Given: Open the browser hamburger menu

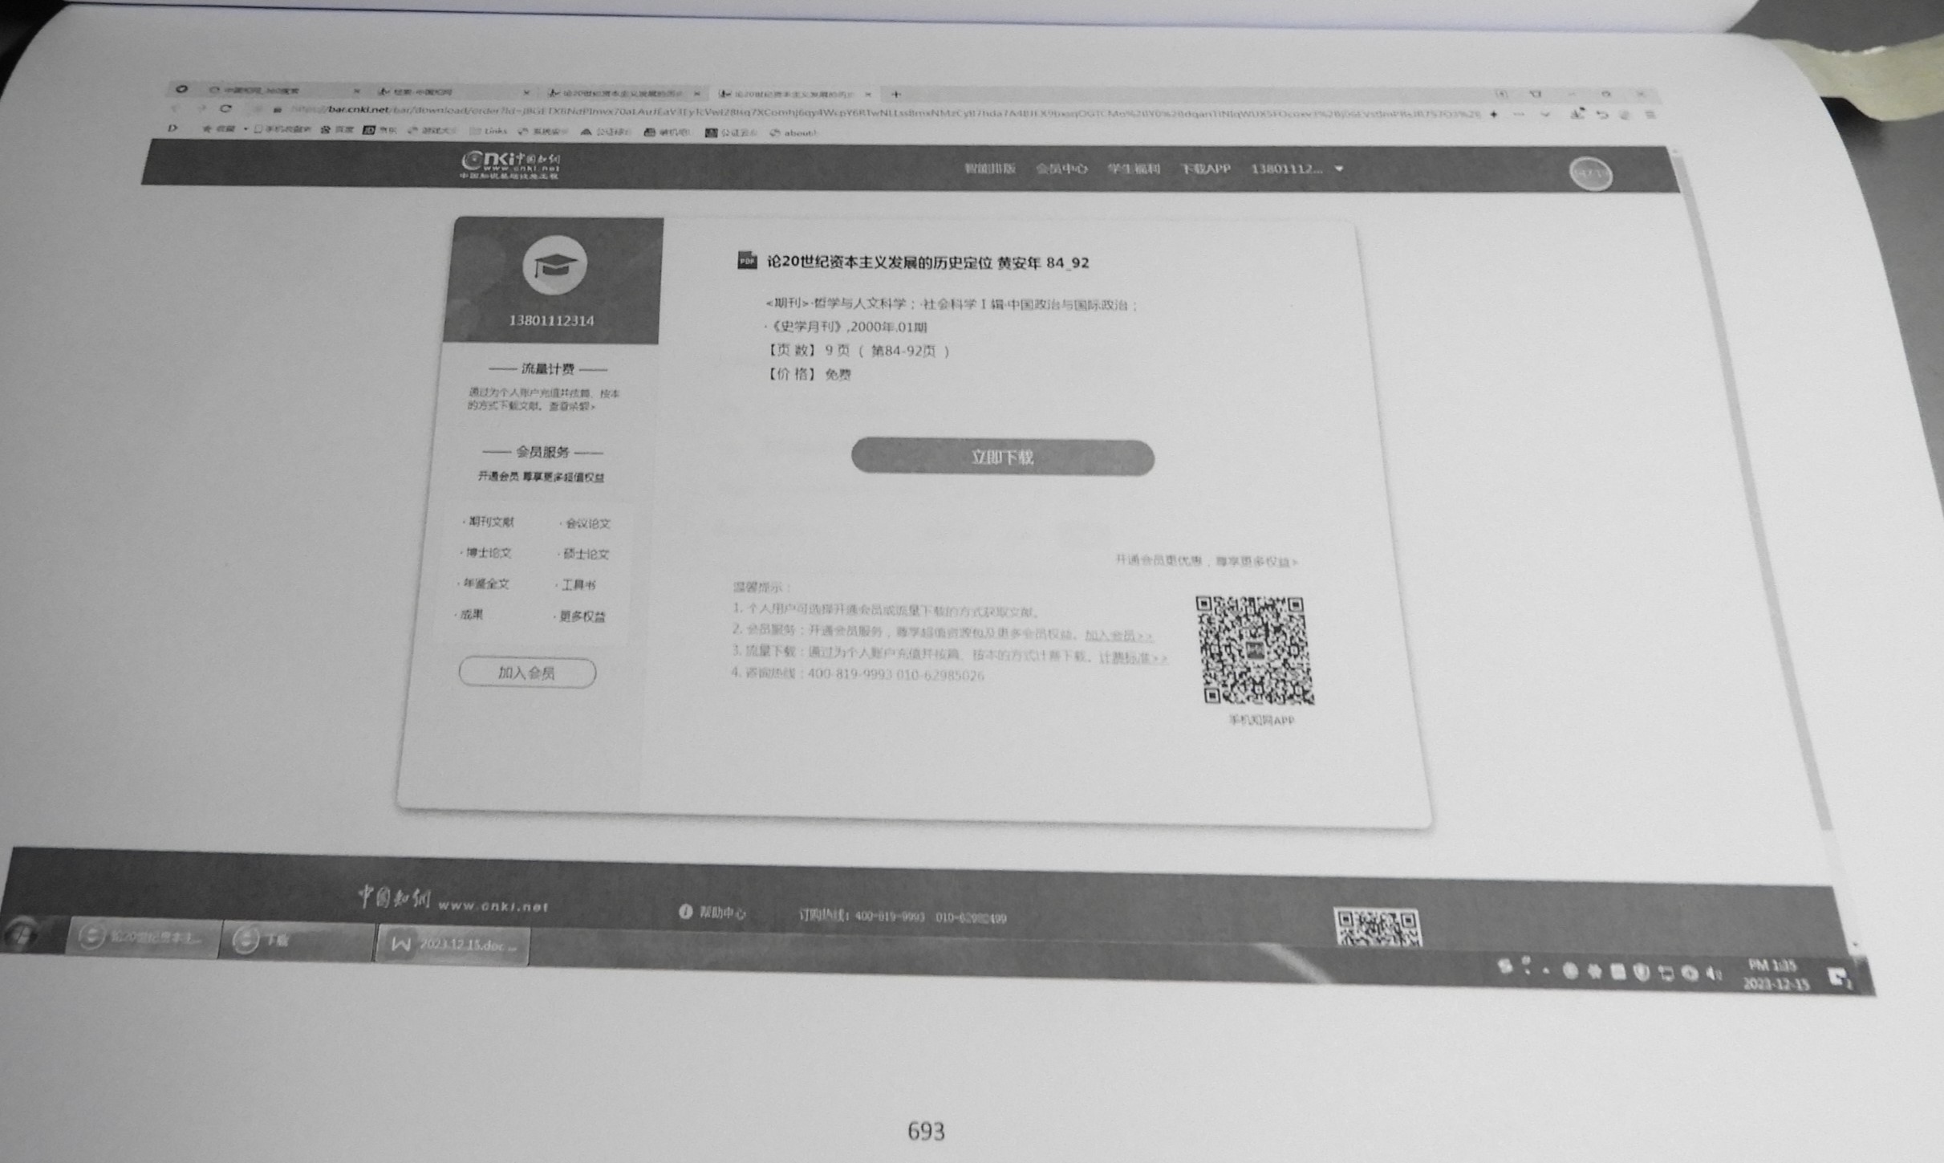Looking at the screenshot, I should pyautogui.click(x=1650, y=116).
